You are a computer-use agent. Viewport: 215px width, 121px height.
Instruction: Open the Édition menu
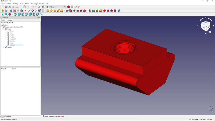point(9,4)
